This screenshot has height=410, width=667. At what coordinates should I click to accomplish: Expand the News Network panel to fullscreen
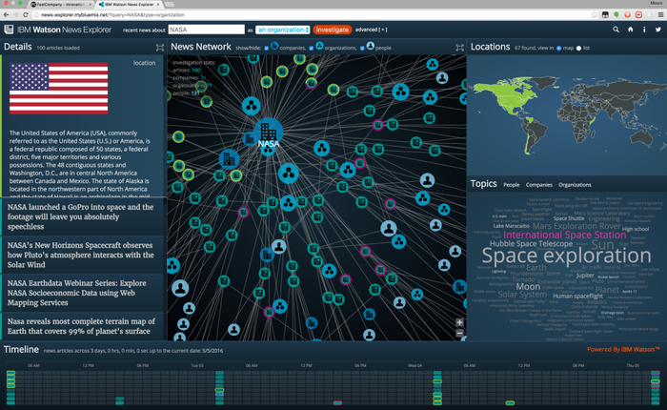tap(459, 47)
